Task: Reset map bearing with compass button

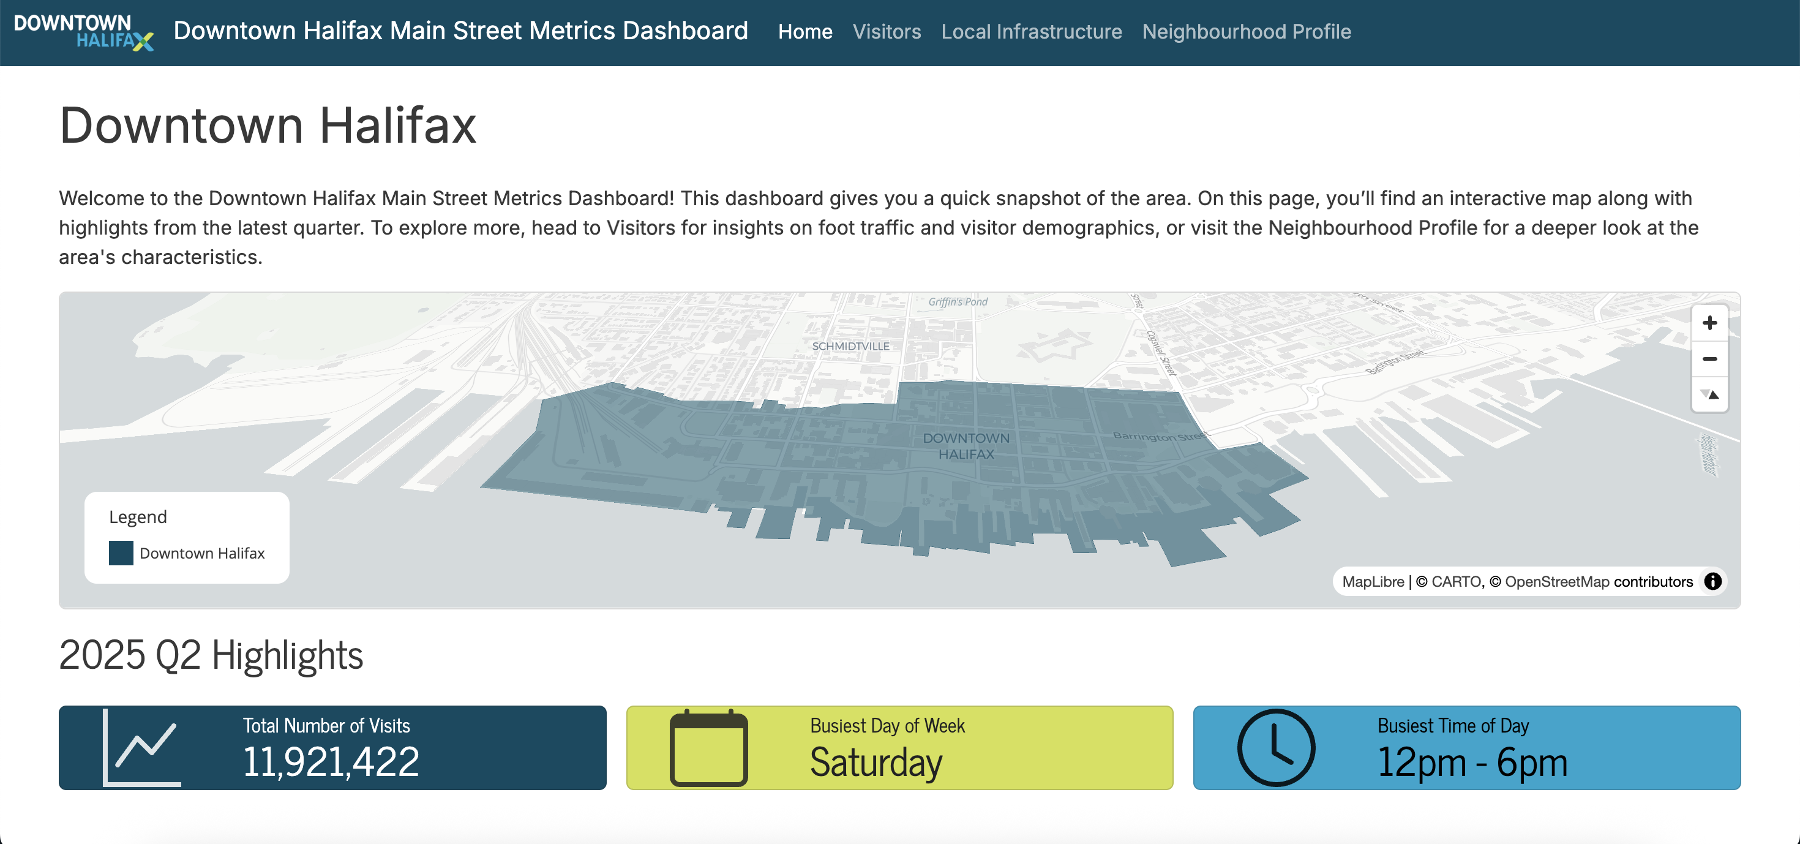Action: click(1709, 395)
